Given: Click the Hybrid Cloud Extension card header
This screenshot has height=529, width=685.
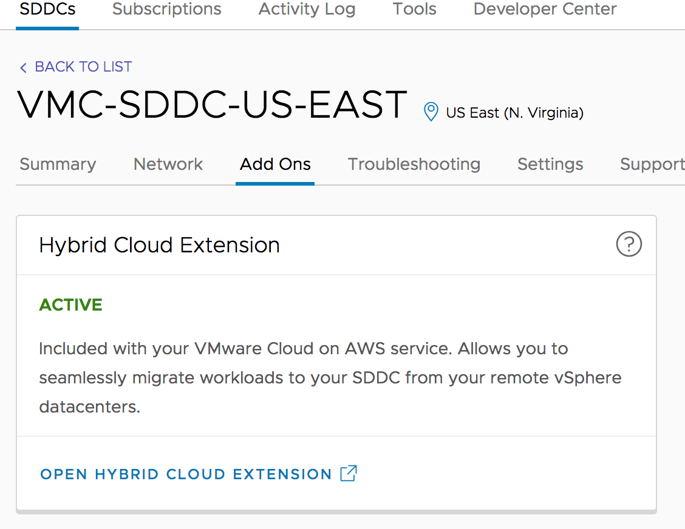Looking at the screenshot, I should tap(159, 244).
